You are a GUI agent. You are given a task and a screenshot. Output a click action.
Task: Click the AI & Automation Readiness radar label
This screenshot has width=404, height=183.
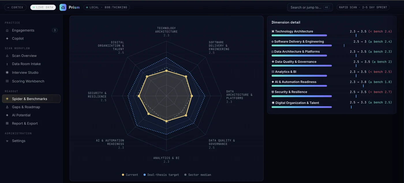[110, 144]
